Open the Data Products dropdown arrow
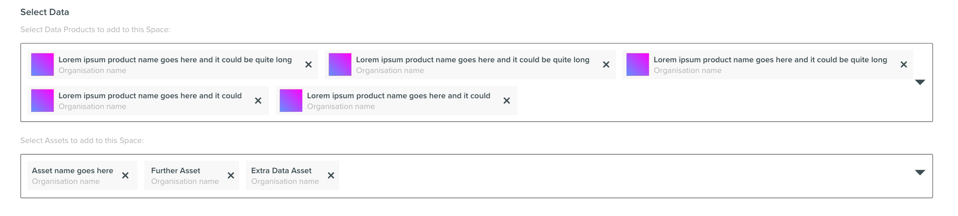958x216 pixels. pos(920,82)
